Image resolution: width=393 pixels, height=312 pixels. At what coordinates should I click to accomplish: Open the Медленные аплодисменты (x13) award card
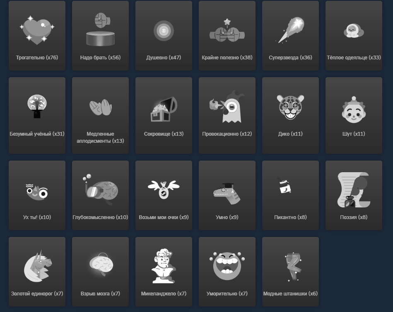[x=100, y=115]
